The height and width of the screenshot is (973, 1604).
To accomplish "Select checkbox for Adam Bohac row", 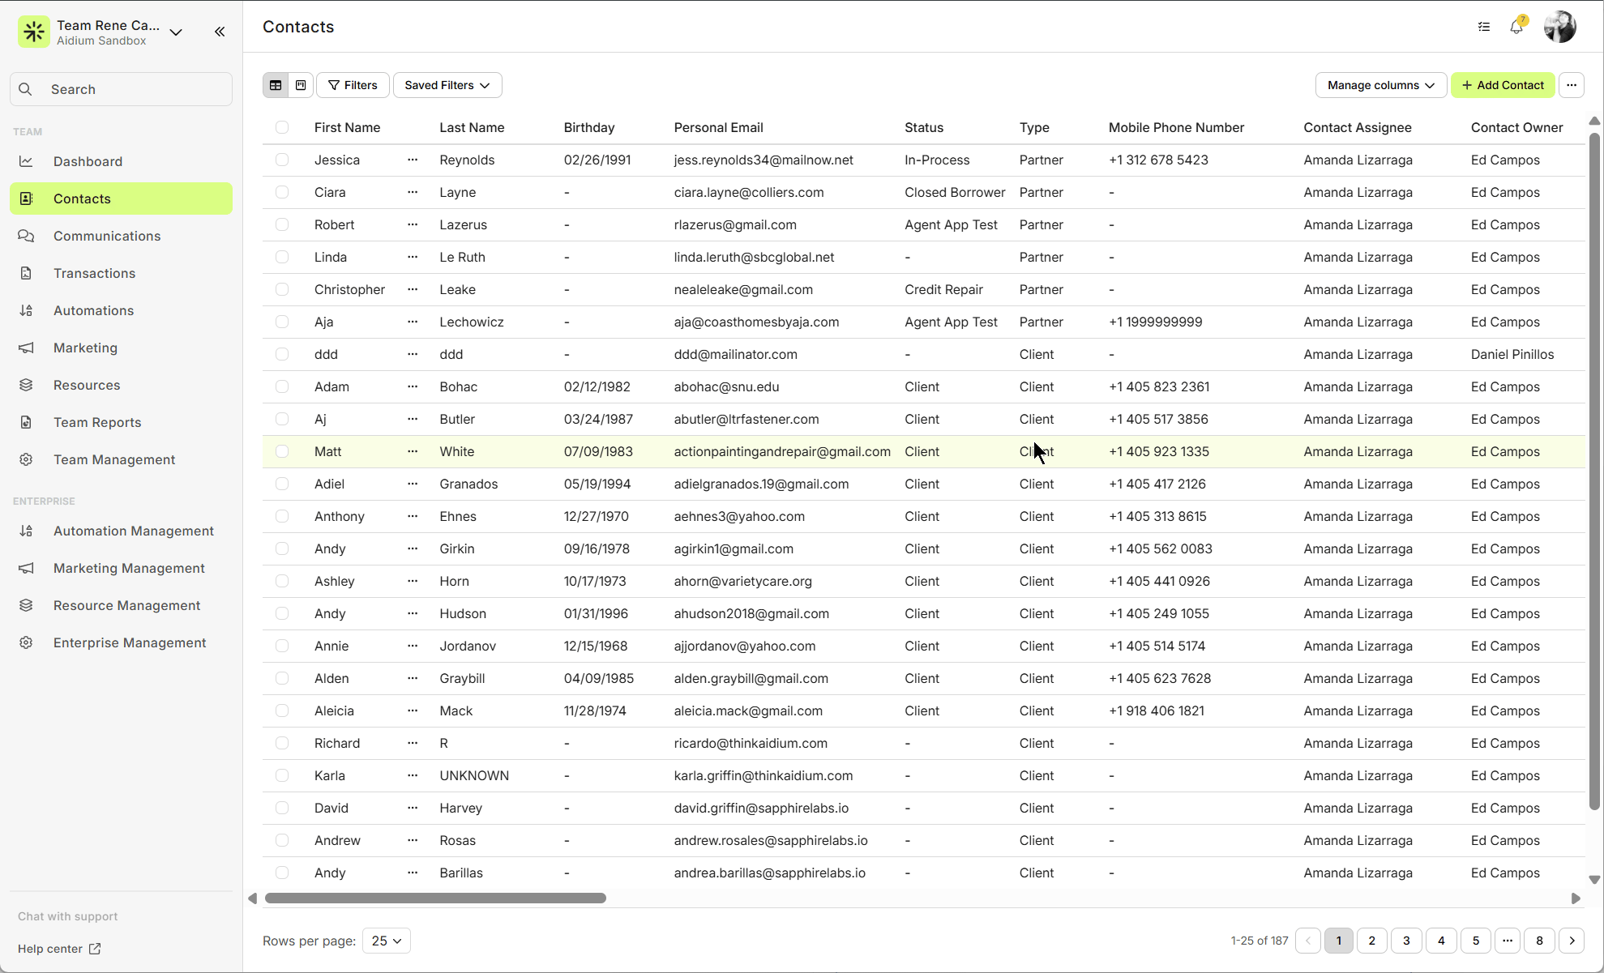I will (282, 386).
